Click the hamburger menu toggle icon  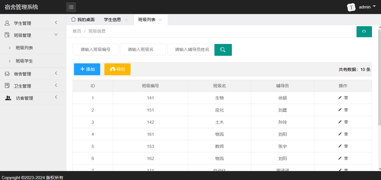coord(71,7)
